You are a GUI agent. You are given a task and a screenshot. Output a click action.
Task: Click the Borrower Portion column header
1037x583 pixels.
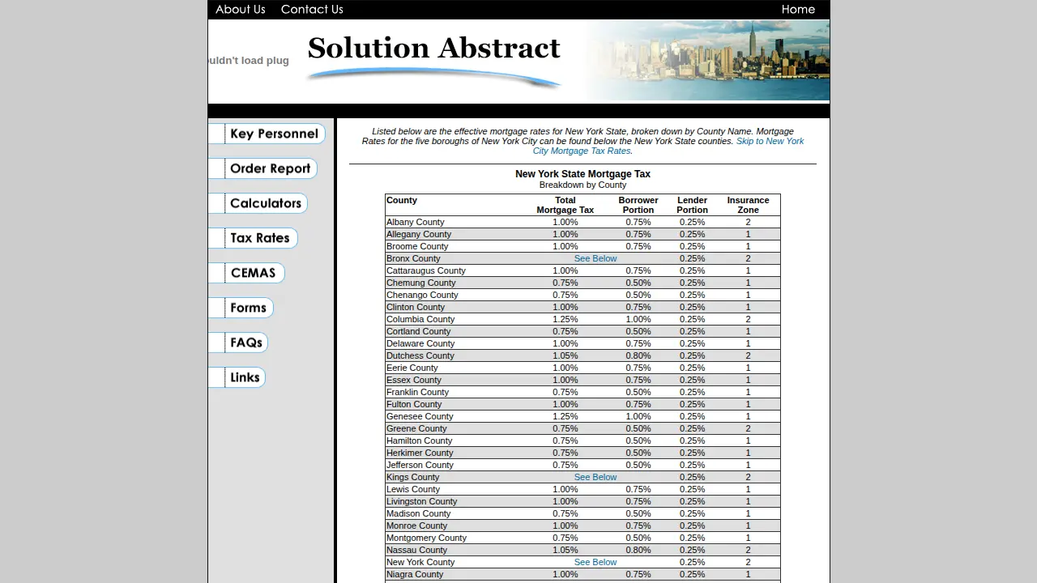(x=638, y=205)
